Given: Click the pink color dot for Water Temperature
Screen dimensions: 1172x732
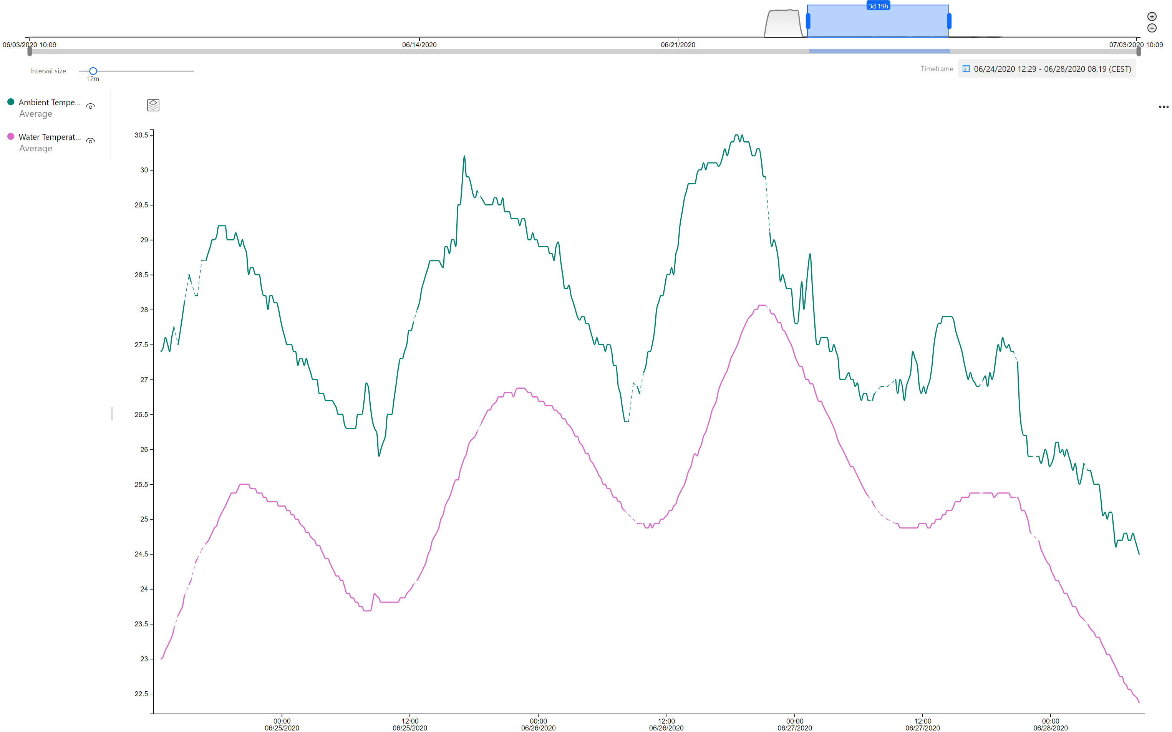Looking at the screenshot, I should (x=11, y=137).
